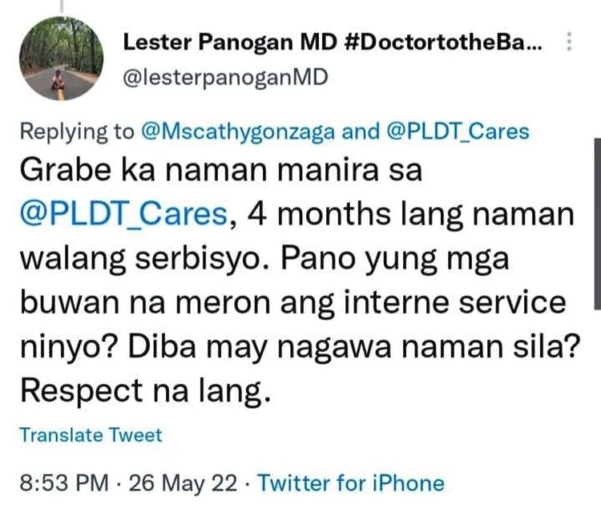Click the forest road profile picture
This screenshot has width=601, height=505.
coord(62,59)
